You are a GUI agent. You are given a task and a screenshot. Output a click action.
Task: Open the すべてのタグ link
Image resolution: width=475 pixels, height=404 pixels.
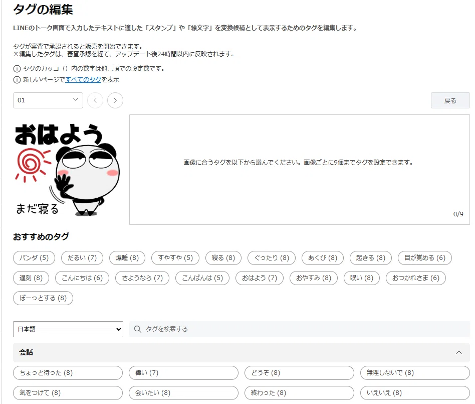point(83,79)
